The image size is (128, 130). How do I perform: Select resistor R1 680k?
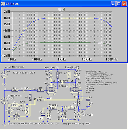point(27,110)
